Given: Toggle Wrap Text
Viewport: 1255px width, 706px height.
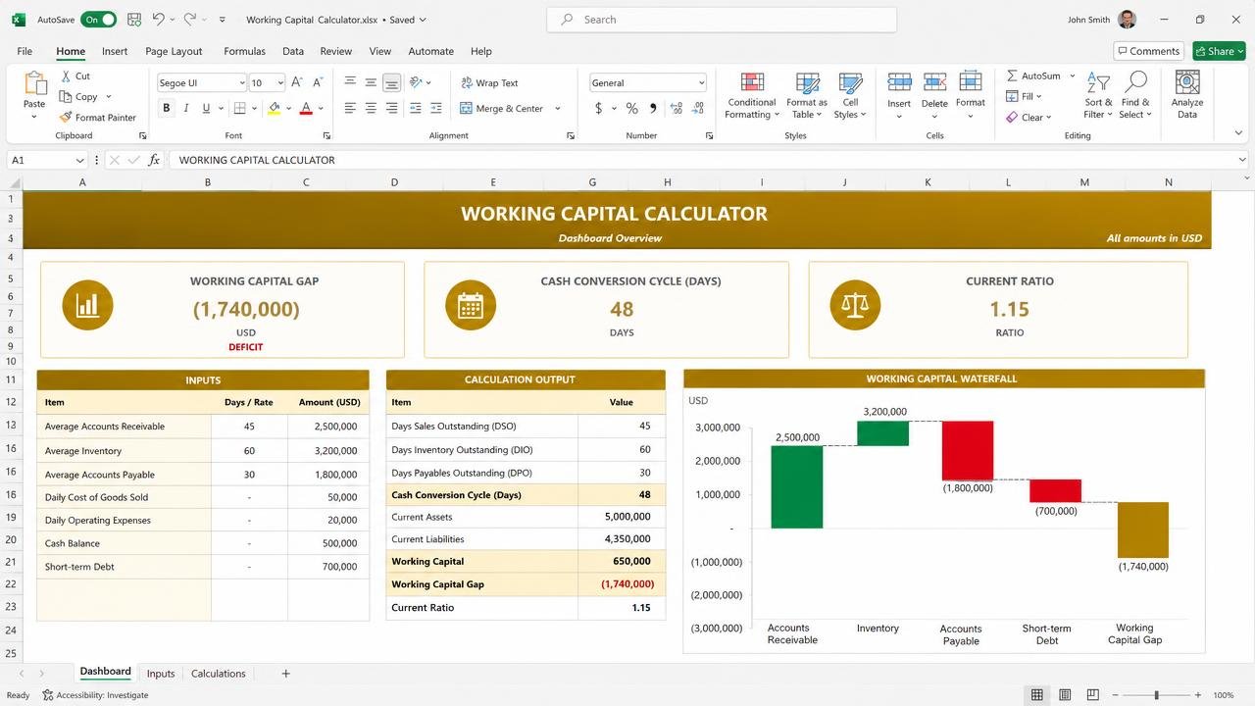Looking at the screenshot, I should click(x=489, y=83).
